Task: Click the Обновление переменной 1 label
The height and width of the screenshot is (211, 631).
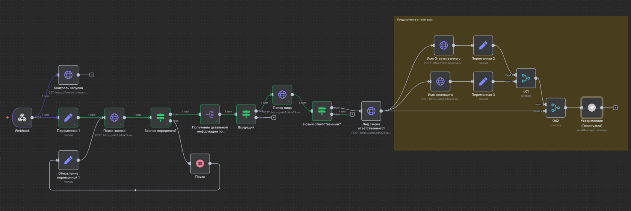Action: [x=68, y=175]
